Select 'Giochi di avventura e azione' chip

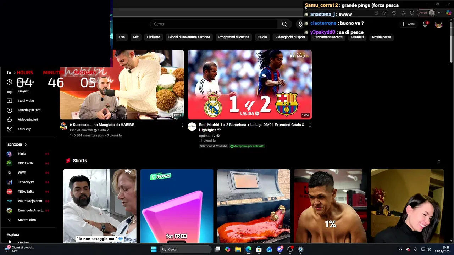pos(189,37)
